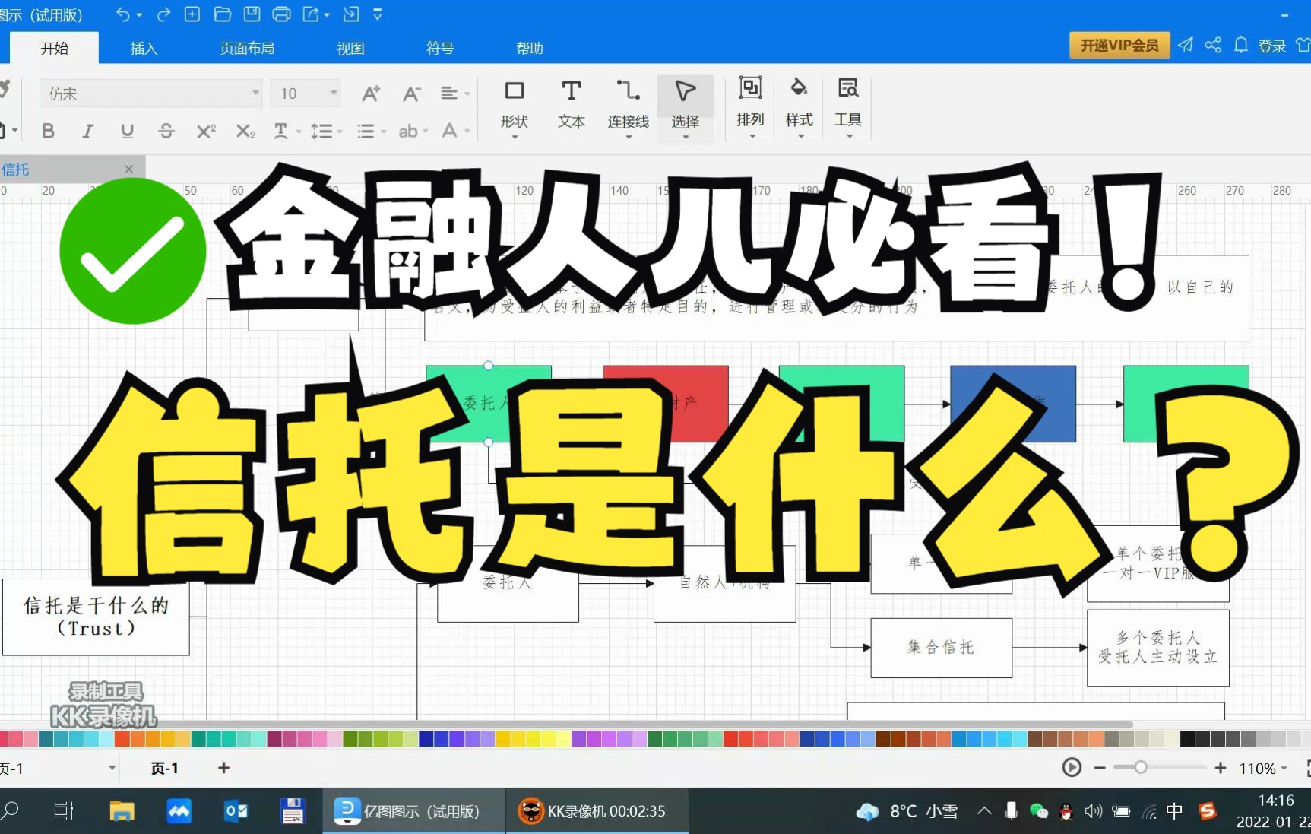Image resolution: width=1311 pixels, height=834 pixels.
Task: Create a new document via plus icon
Action: click(192, 14)
